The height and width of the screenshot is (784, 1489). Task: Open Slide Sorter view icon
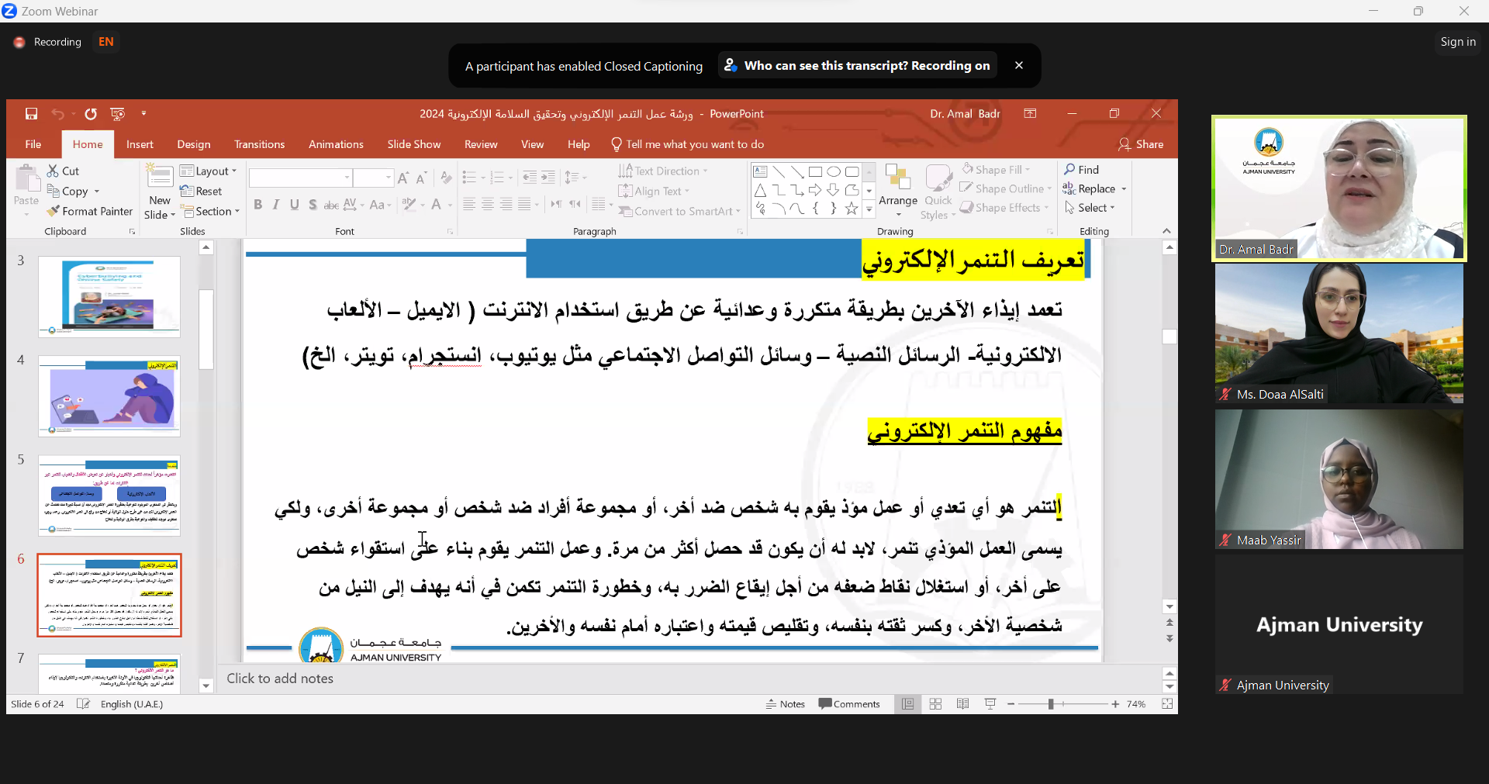coord(935,704)
